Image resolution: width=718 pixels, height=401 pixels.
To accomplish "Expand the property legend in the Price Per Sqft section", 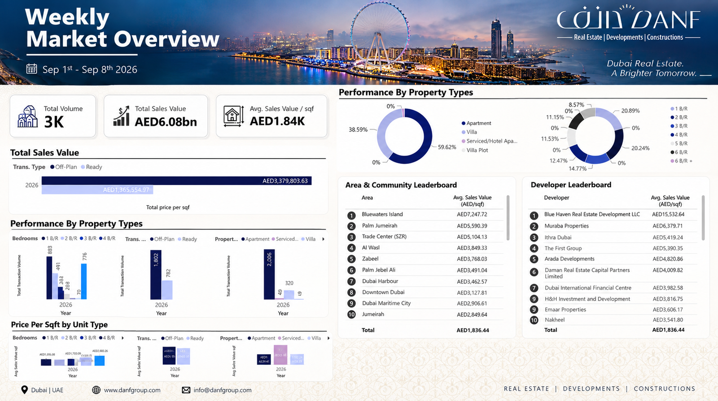I will point(328,338).
